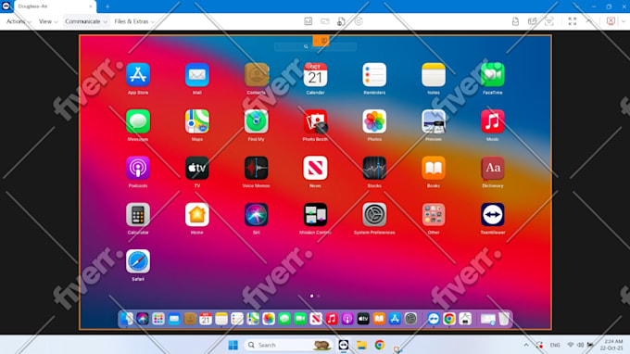
Task: Open Windows clock and date
Action: [x=611, y=345]
